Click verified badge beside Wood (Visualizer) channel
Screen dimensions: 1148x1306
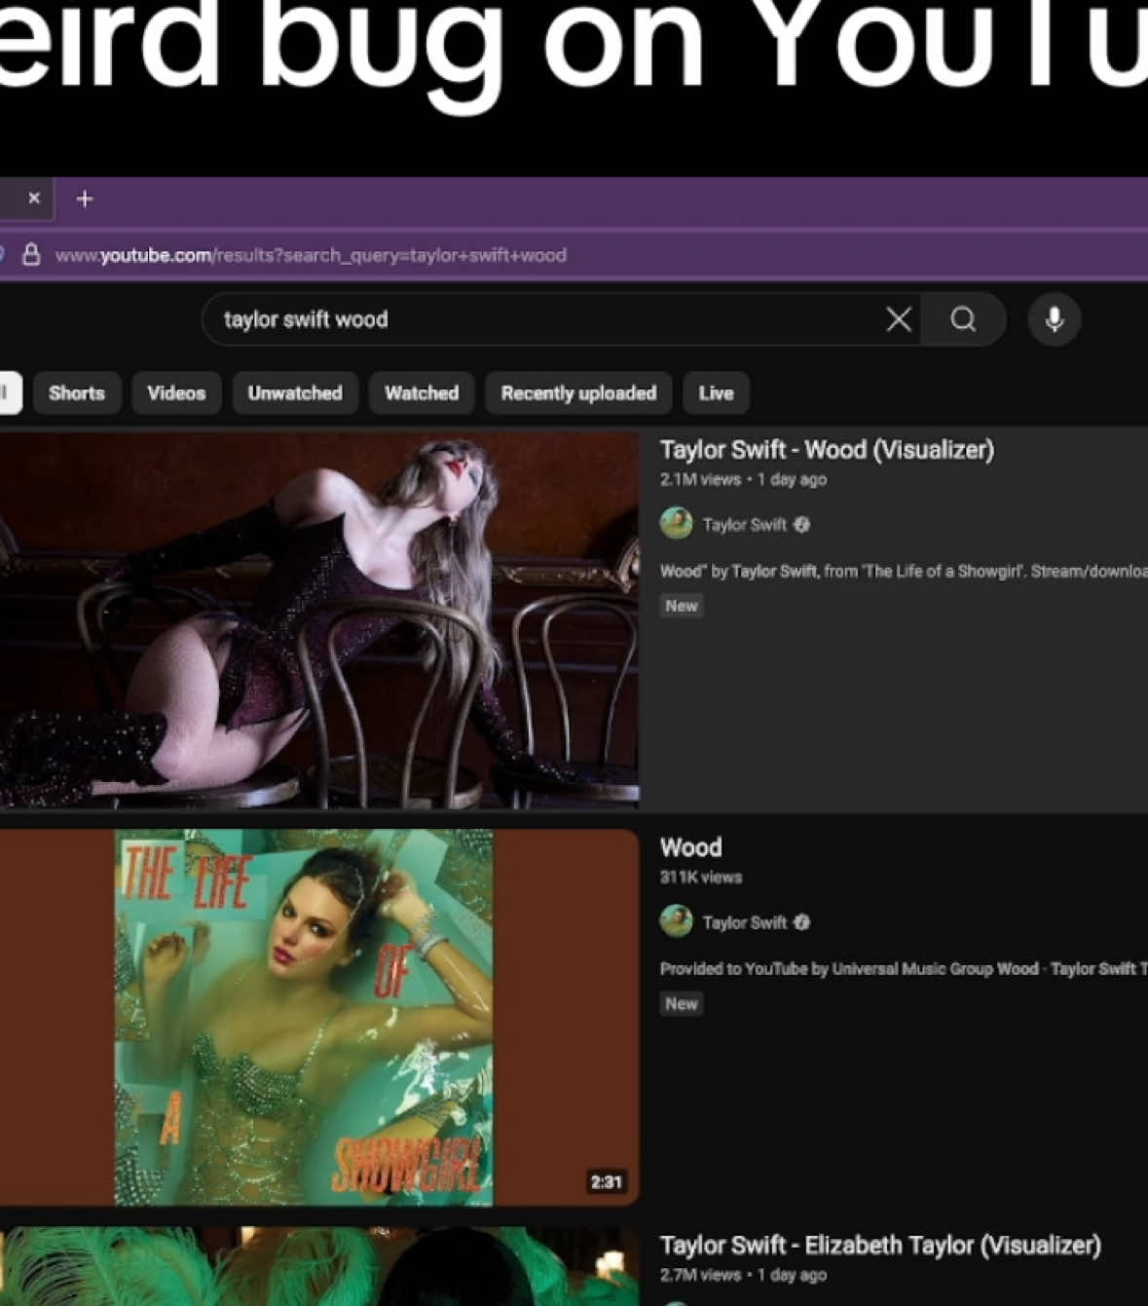[801, 525]
